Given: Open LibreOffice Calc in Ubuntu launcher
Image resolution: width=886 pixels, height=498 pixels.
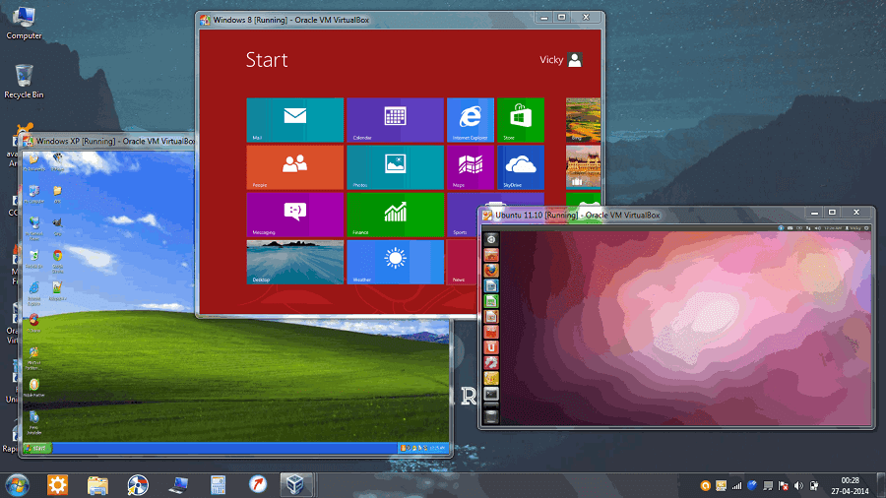Looking at the screenshot, I should point(491,301).
